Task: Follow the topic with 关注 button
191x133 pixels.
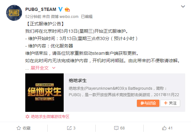Action: [x=170, y=103]
